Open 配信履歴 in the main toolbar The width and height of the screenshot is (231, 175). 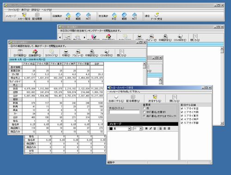[37, 17]
